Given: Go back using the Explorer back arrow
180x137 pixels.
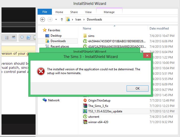Looking at the screenshot, I should coord(42,19).
